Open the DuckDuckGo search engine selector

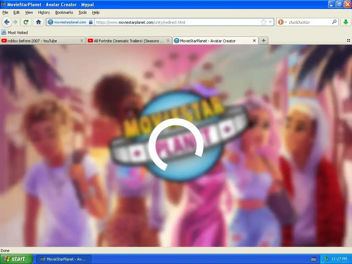click(x=282, y=22)
